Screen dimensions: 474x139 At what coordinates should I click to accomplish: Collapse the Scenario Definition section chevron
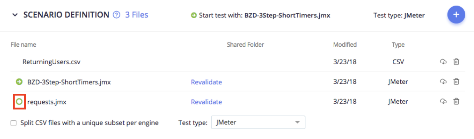[x=15, y=15]
